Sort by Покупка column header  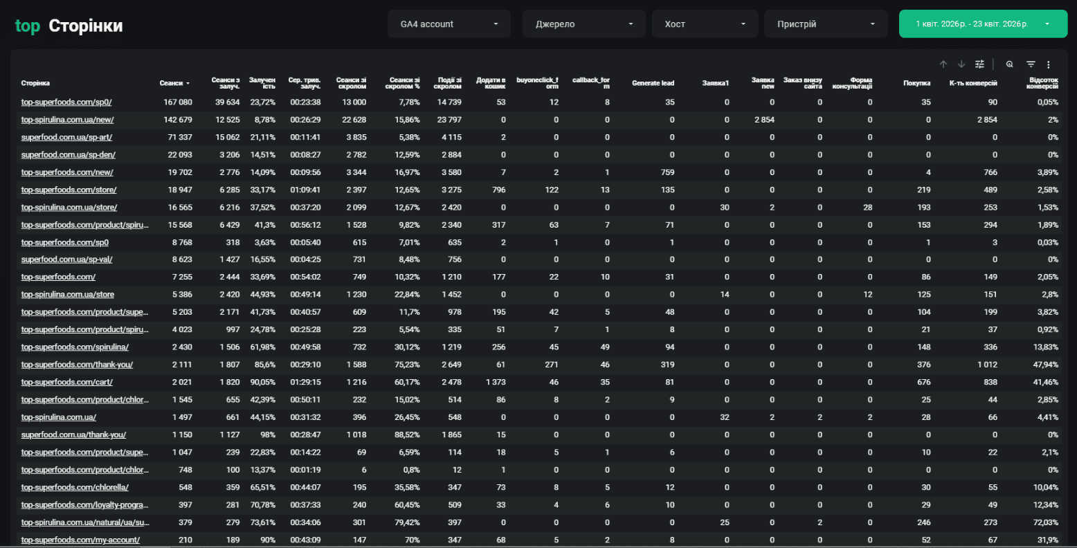click(x=916, y=83)
